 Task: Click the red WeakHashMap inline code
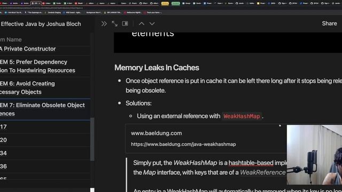tap(242, 116)
